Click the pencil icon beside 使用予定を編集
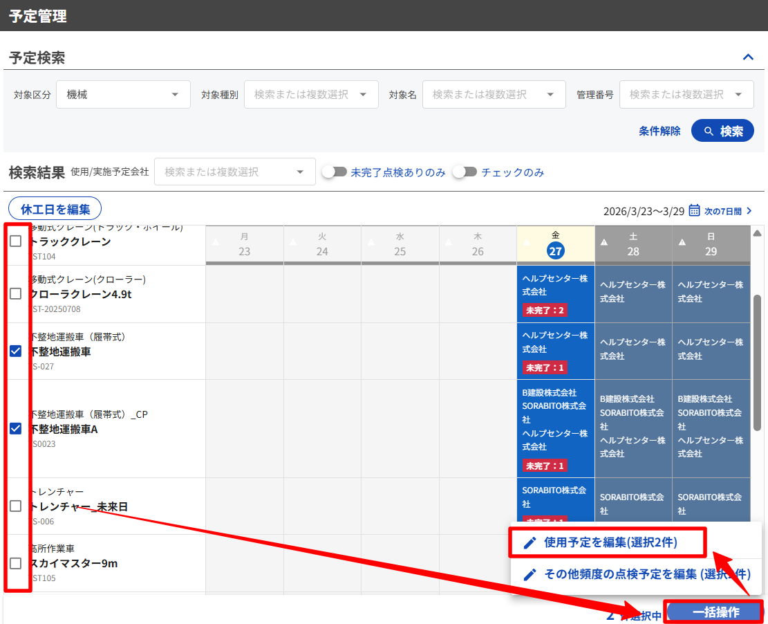 tap(530, 543)
